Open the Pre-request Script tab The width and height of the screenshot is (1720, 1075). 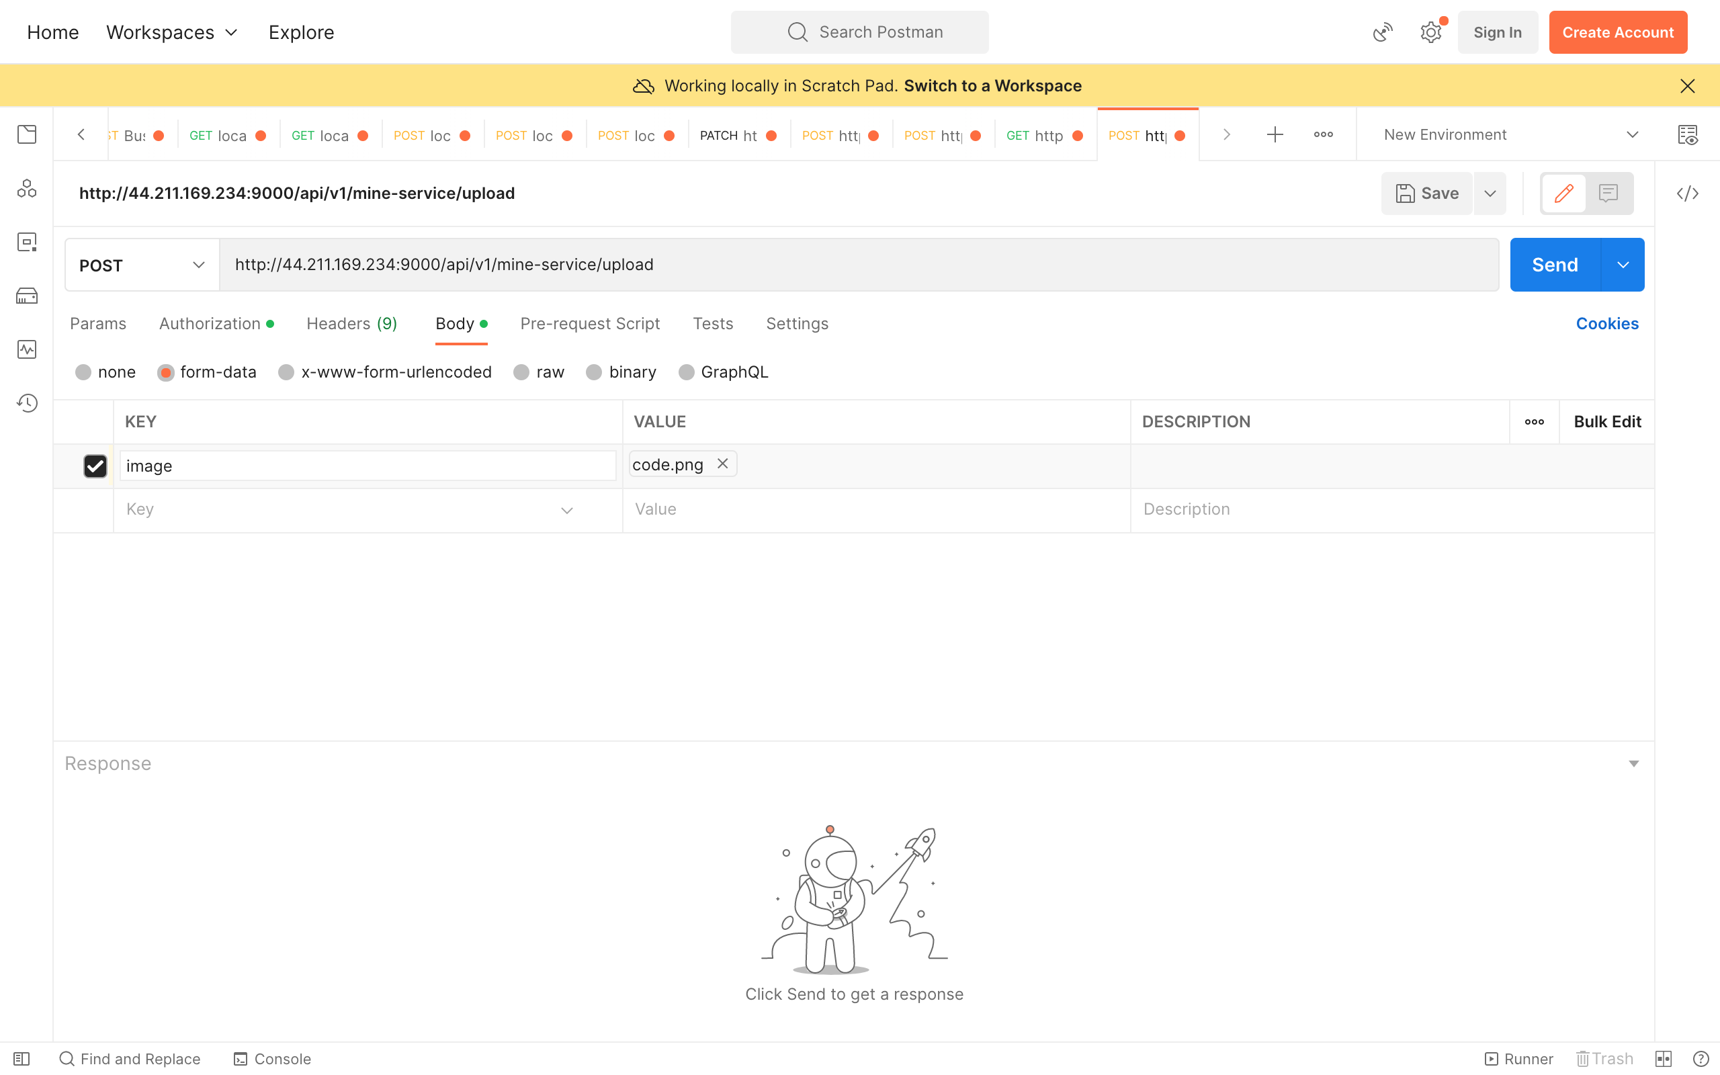pos(589,325)
